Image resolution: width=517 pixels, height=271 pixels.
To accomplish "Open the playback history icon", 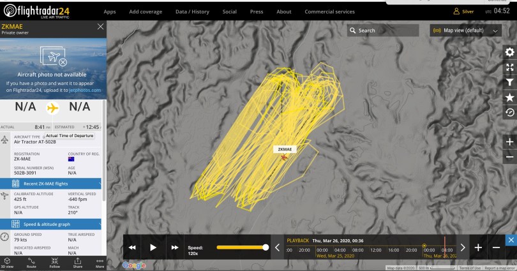I will click(x=510, y=113).
